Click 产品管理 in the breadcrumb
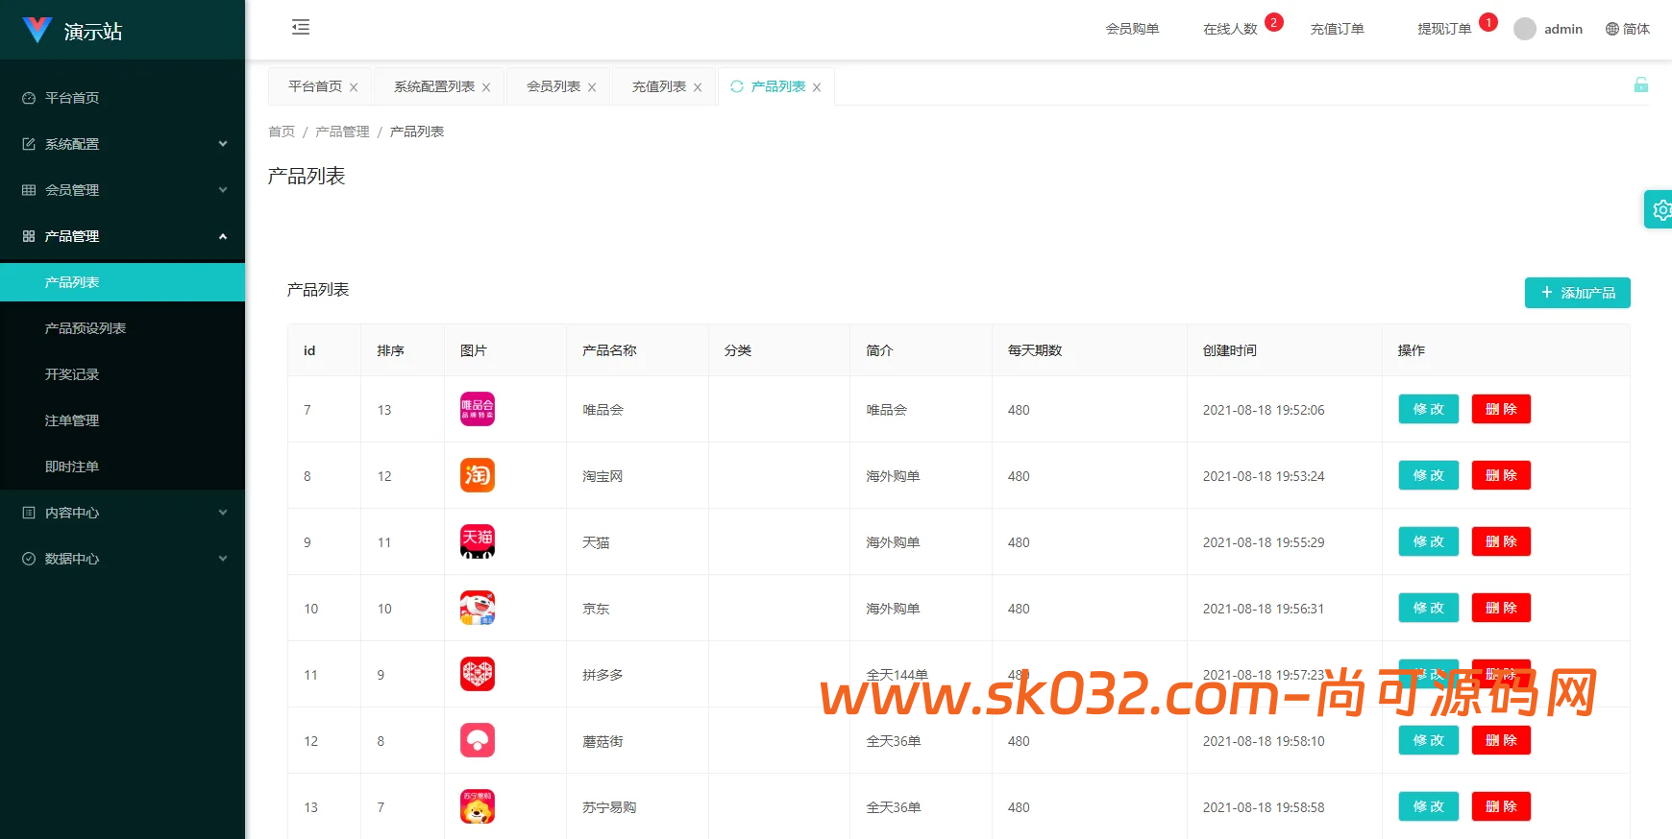1672x839 pixels. click(x=342, y=132)
